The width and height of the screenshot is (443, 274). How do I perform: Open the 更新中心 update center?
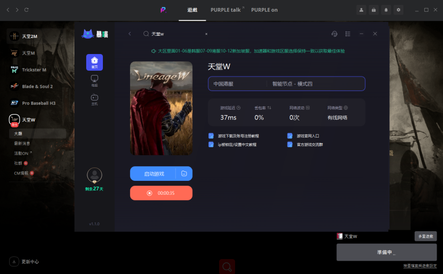24,262
